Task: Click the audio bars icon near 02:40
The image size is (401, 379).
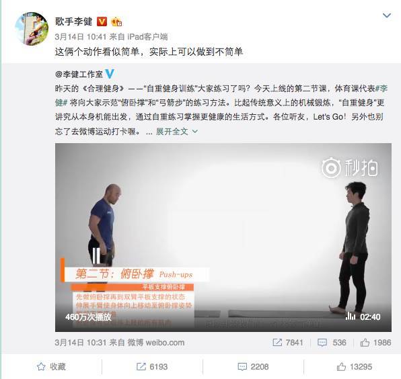Action: pyautogui.click(x=351, y=317)
